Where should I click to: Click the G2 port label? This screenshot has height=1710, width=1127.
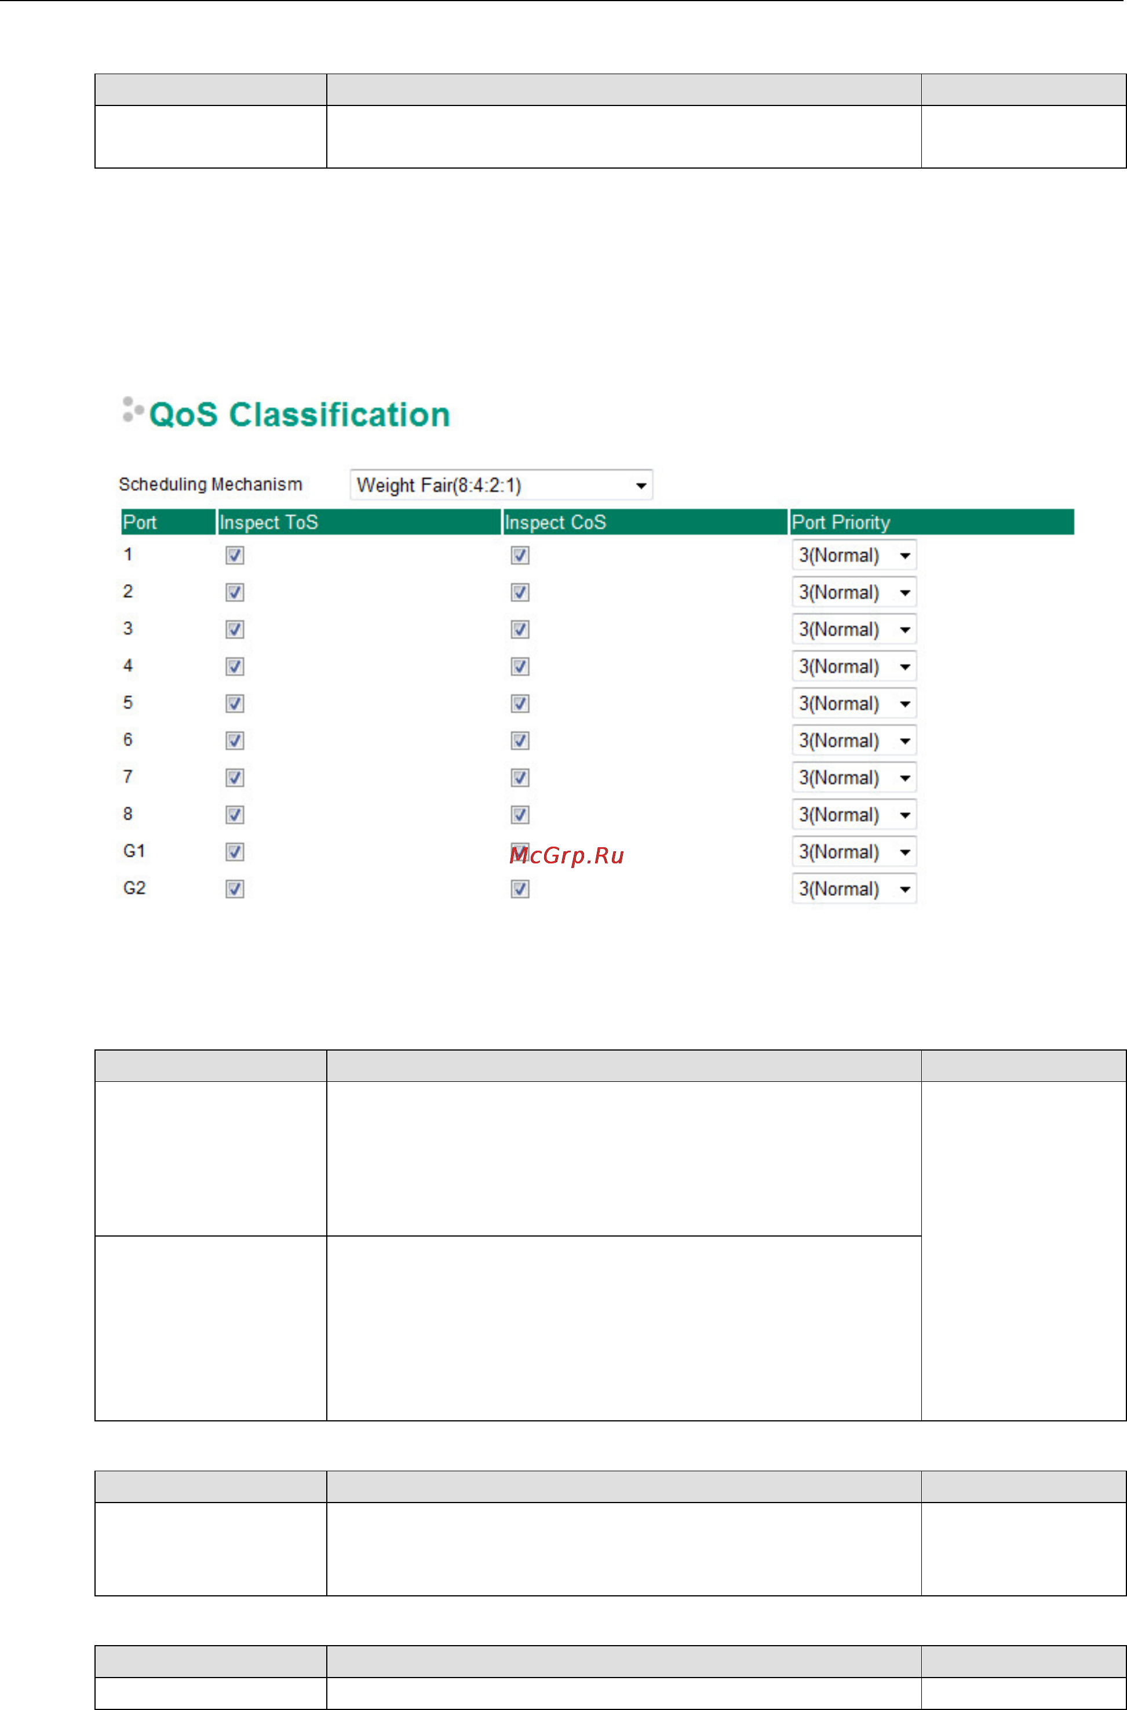click(x=134, y=888)
